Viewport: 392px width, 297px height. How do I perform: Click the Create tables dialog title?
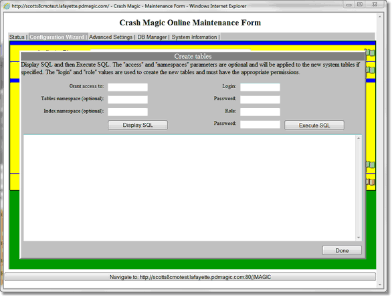193,56
